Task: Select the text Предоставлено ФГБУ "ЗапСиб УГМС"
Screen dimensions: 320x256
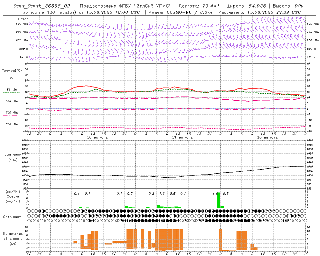Action: [126, 6]
